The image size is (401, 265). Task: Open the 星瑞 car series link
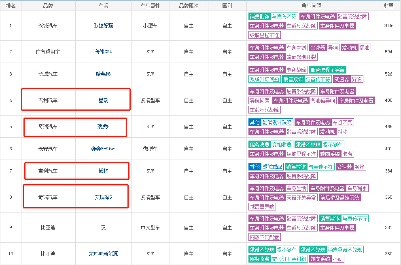pos(103,100)
